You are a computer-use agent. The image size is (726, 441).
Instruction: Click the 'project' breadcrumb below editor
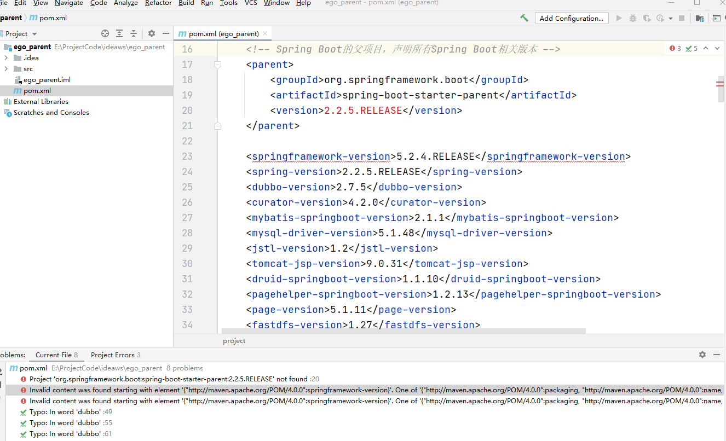pyautogui.click(x=234, y=340)
